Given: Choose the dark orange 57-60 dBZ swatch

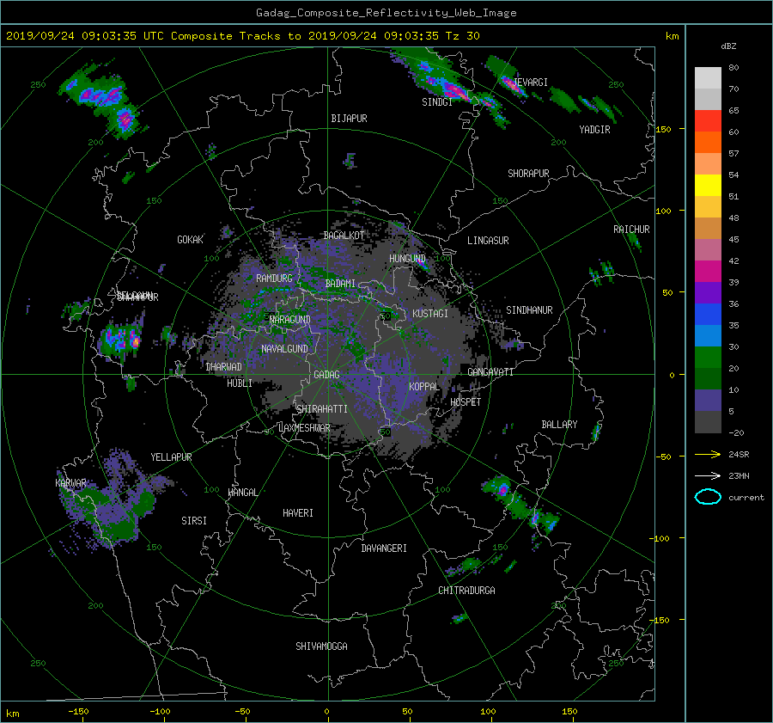Looking at the screenshot, I should [x=708, y=142].
